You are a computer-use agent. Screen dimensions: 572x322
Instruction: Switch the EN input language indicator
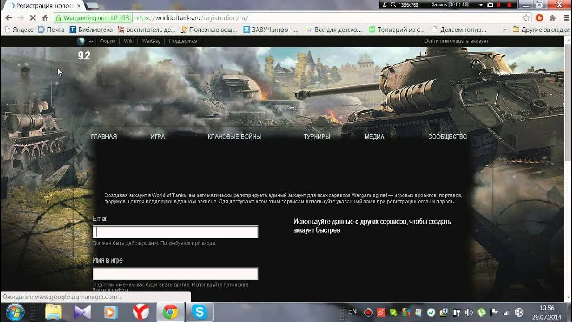[352, 311]
